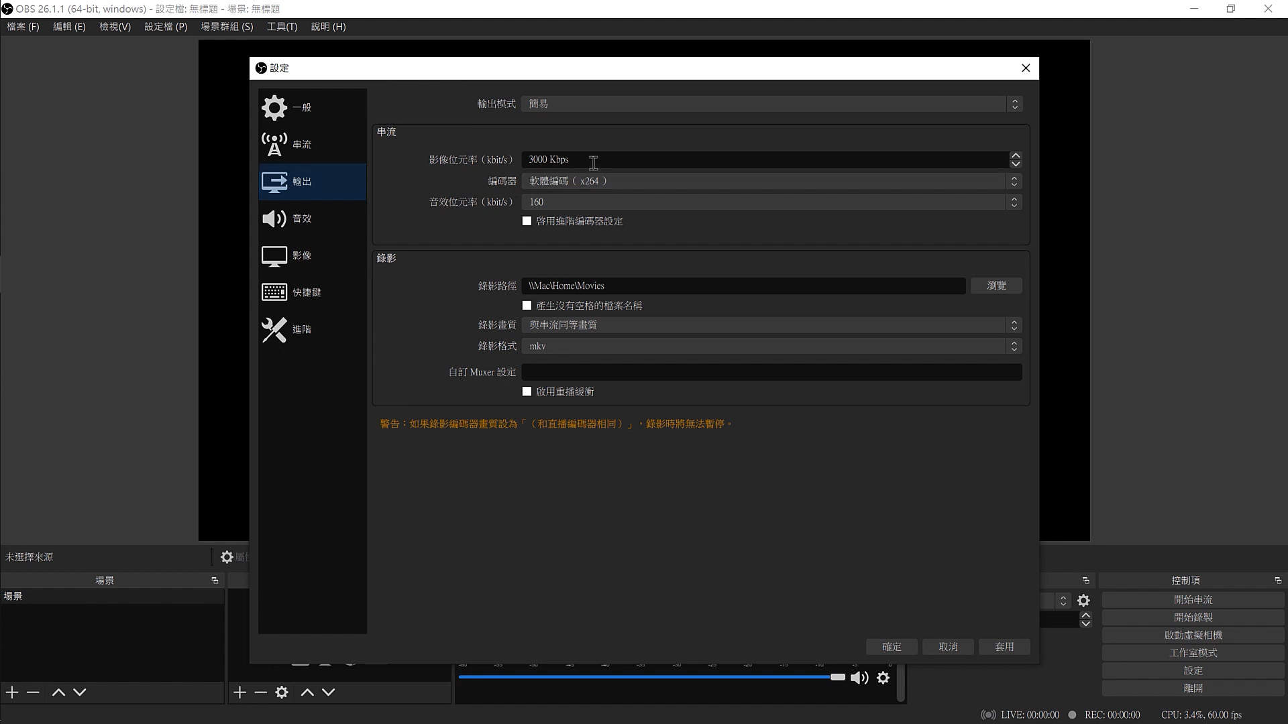Select the 串流 stream antenna icon
The width and height of the screenshot is (1288, 724).
(x=274, y=144)
